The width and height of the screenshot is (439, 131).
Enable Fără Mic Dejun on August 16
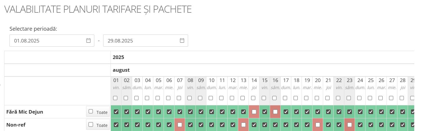tap(275, 112)
